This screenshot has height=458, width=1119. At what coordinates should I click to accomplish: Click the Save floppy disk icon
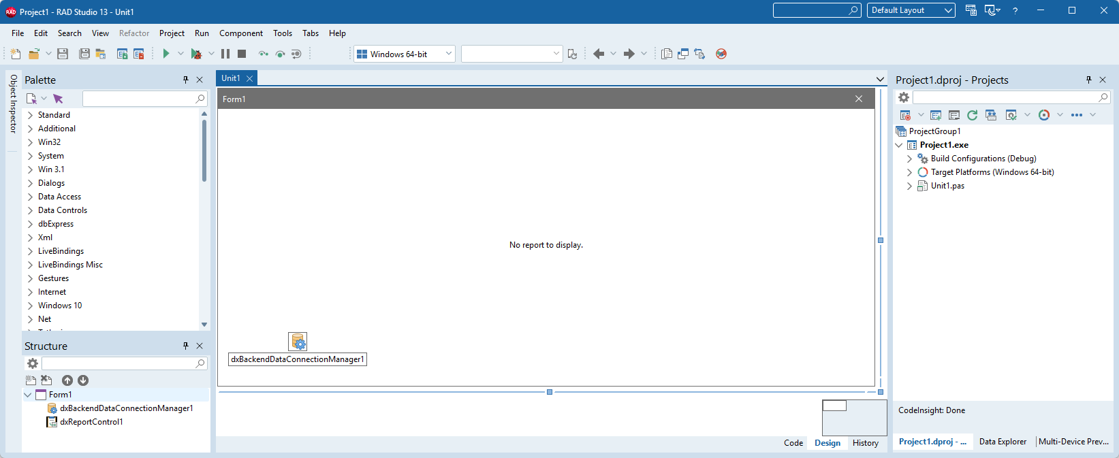coord(63,54)
